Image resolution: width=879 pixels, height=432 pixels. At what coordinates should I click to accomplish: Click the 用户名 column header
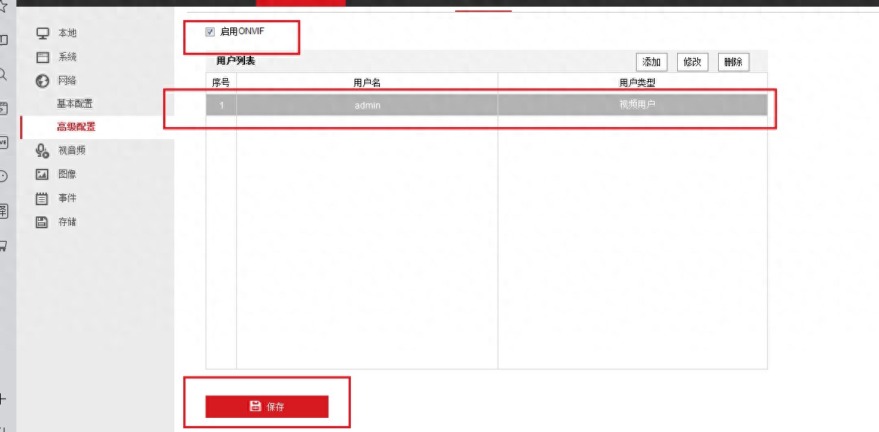coord(367,83)
